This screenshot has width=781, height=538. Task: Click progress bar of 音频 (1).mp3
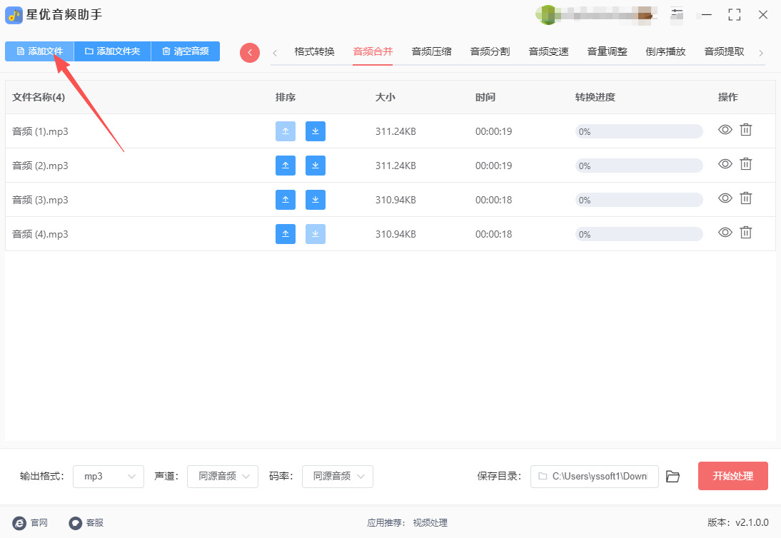pos(639,131)
